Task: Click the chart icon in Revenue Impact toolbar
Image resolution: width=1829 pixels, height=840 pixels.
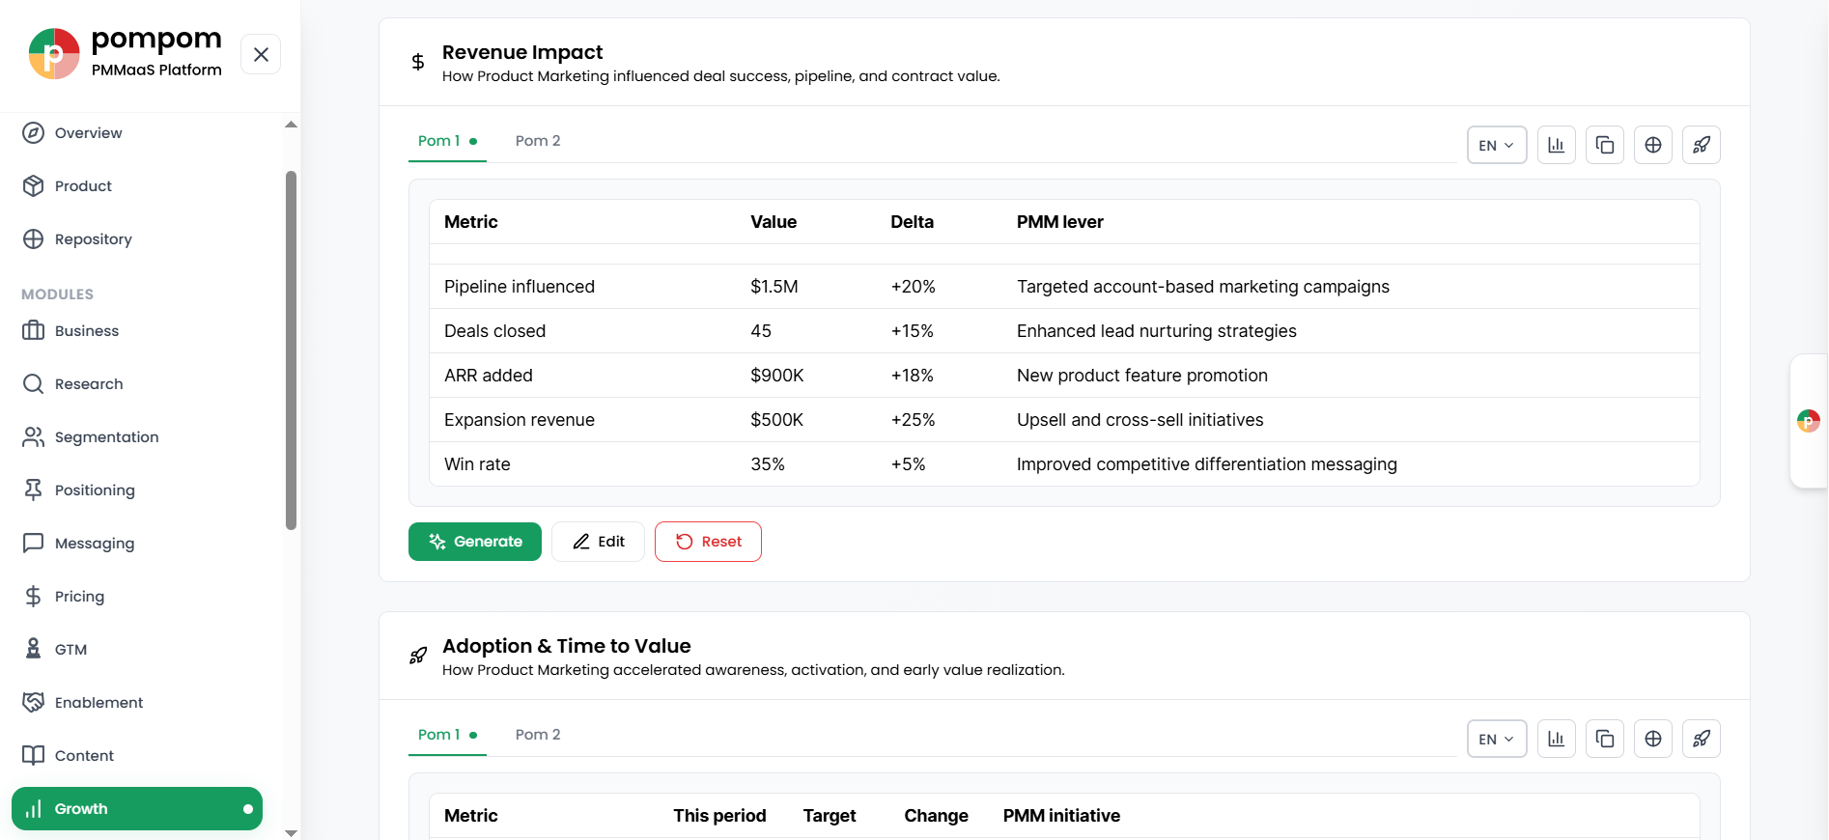Action: point(1557,145)
